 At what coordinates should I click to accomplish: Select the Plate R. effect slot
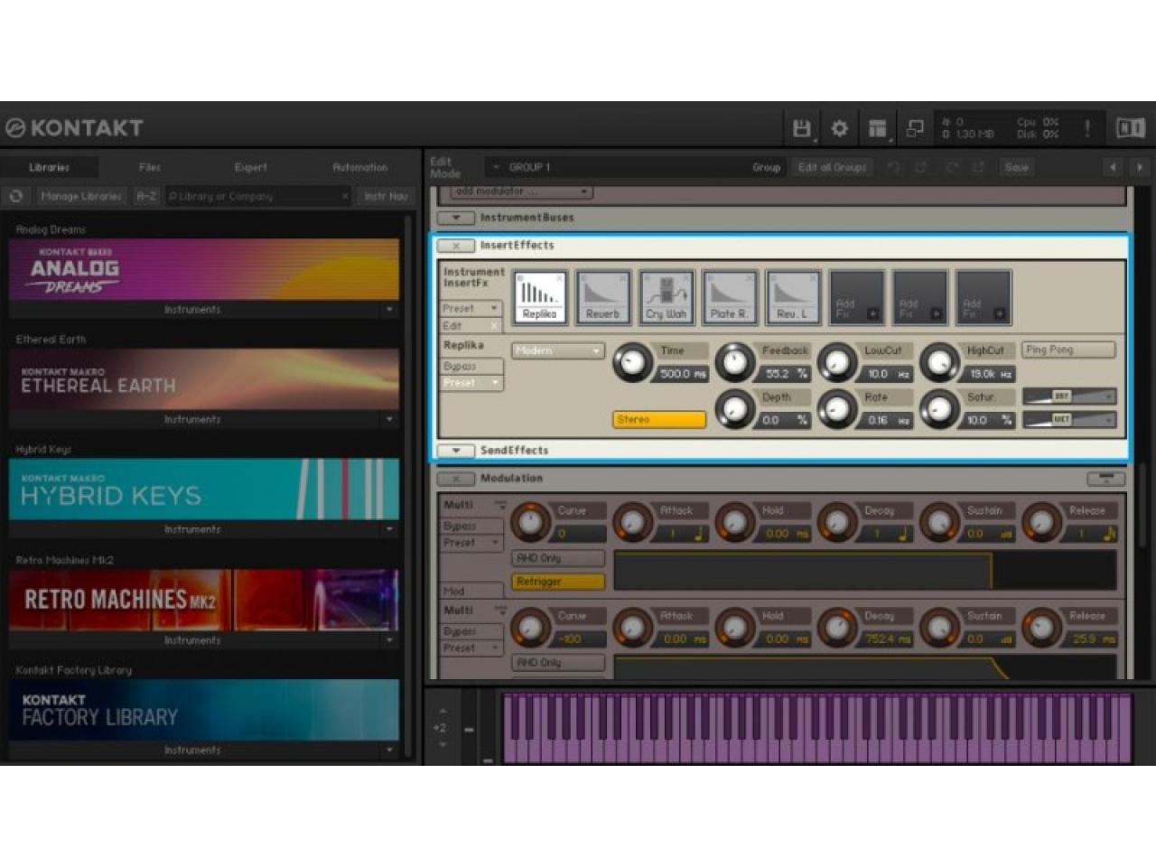(x=730, y=297)
